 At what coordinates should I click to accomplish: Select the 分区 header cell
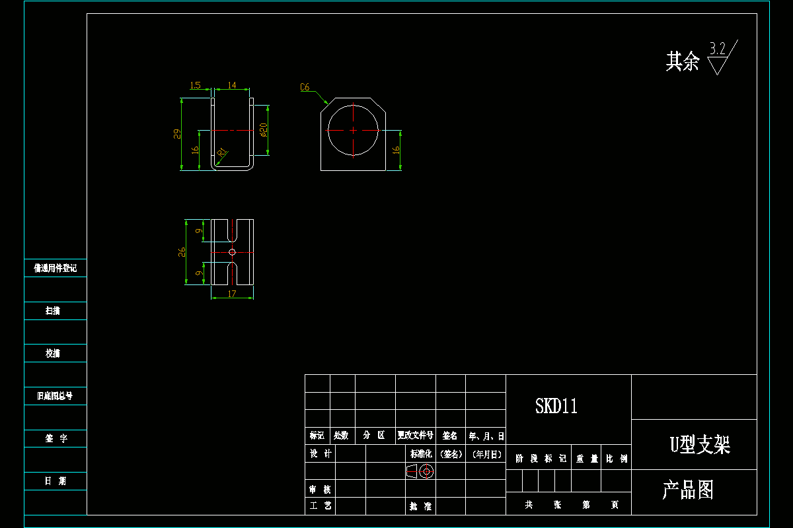click(x=374, y=436)
